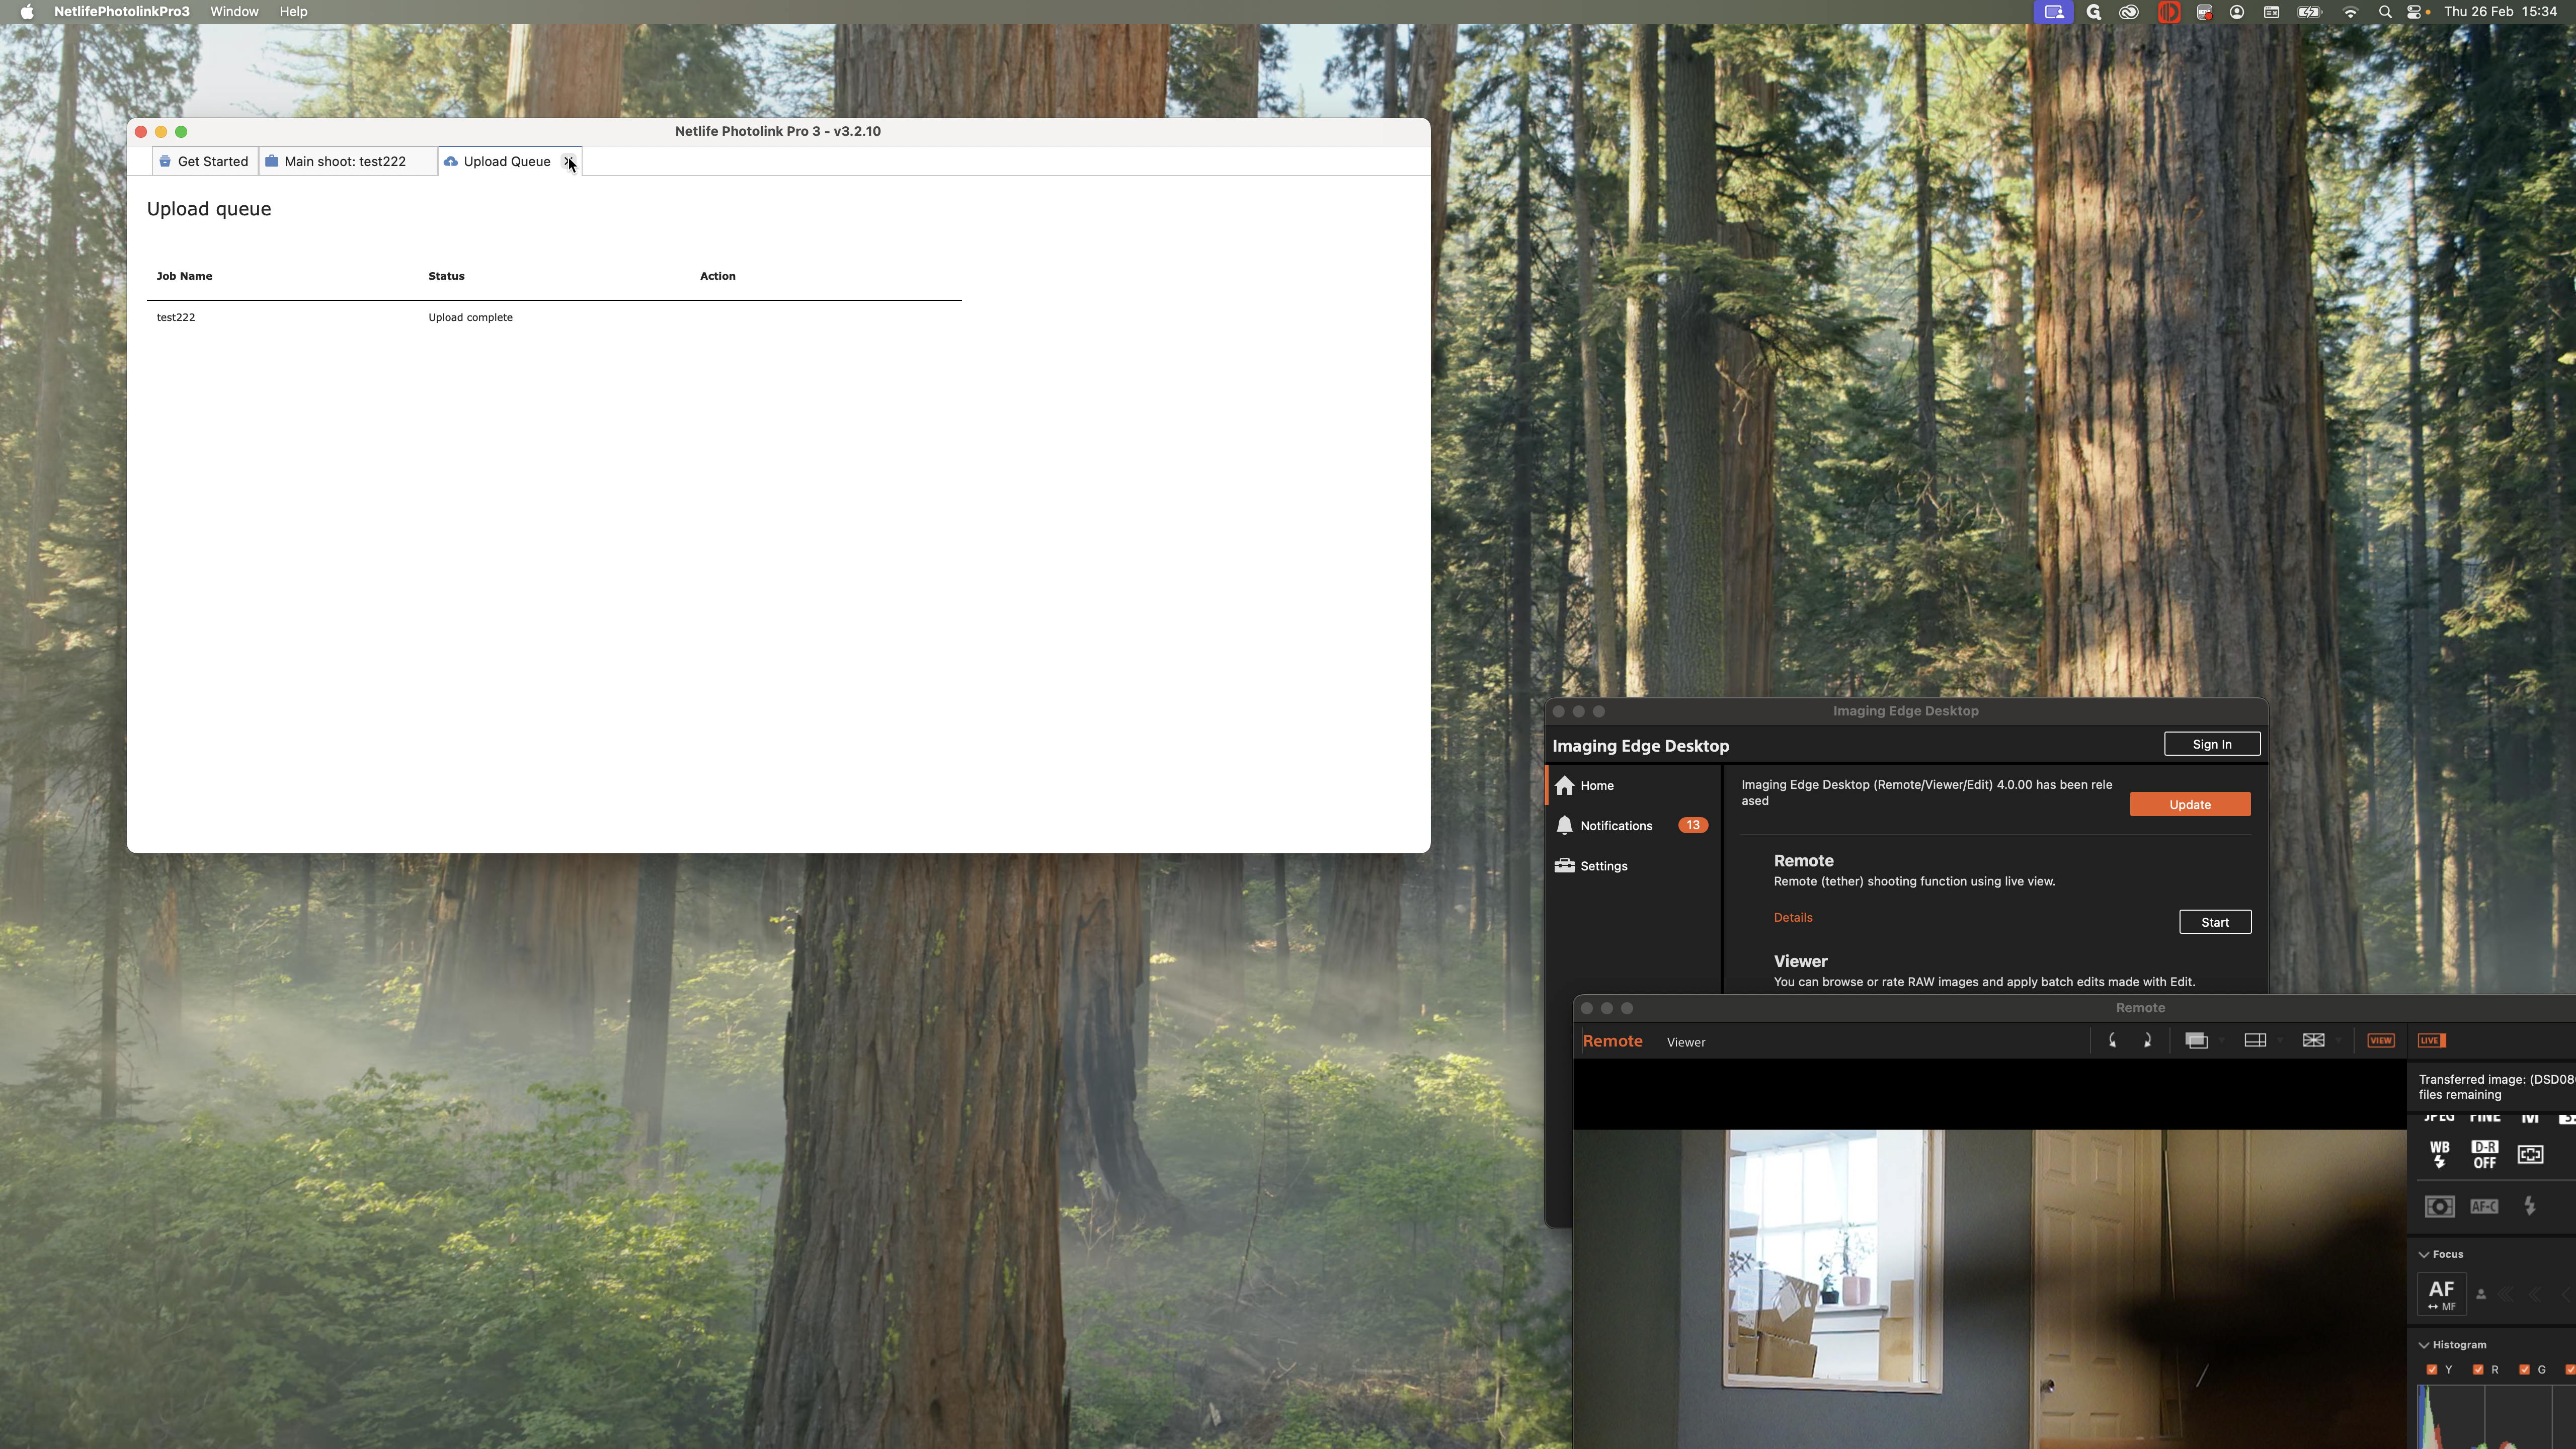
Task: Click the focus area bracket icon
Action: coord(2530,1154)
